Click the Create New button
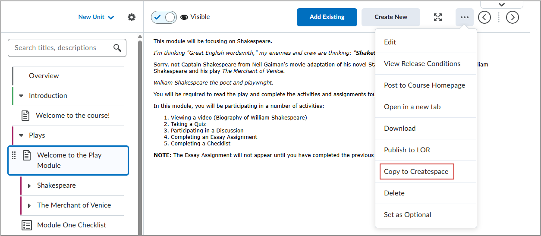 point(391,17)
